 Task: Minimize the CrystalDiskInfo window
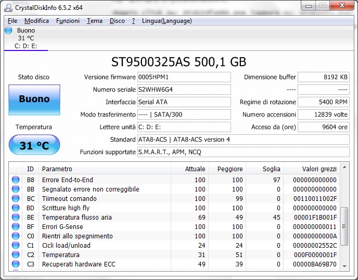pos(309,6)
